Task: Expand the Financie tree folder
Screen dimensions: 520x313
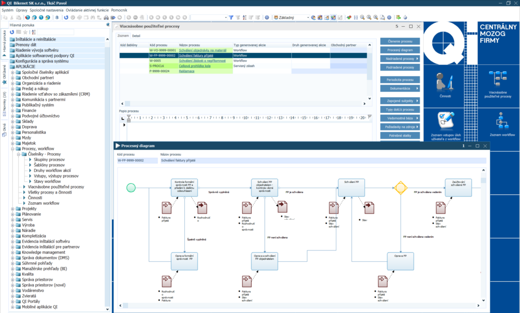Action: tap(12, 111)
